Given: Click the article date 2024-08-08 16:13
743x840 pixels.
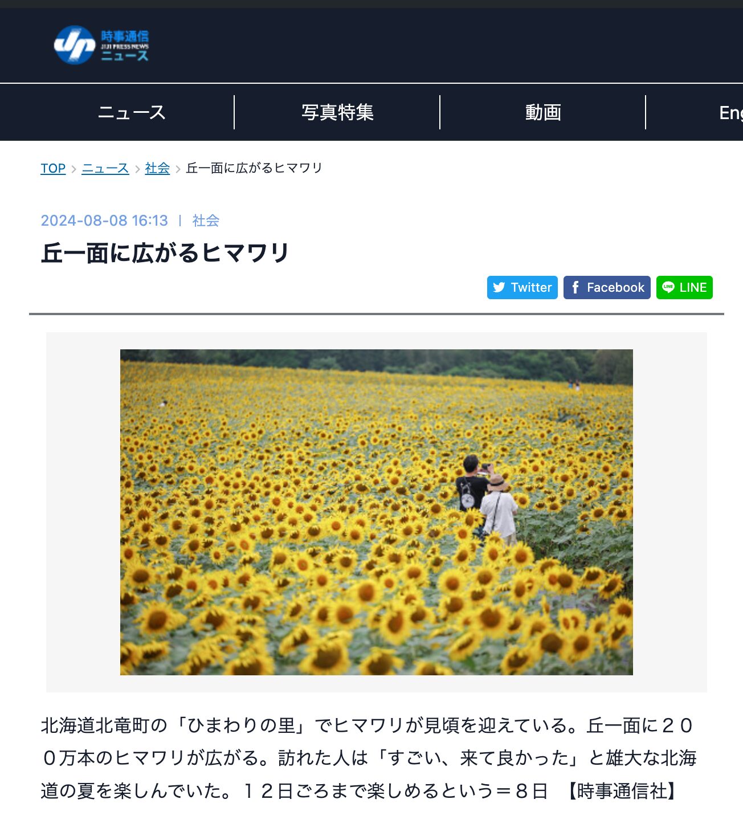Looking at the screenshot, I should [104, 221].
